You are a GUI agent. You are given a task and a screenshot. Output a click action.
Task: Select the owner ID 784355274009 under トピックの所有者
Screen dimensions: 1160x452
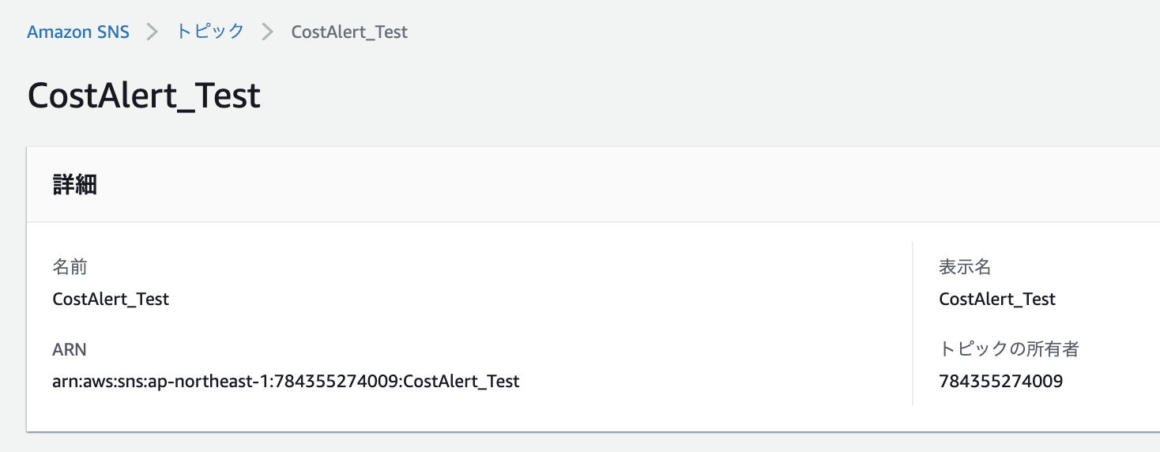click(x=1000, y=381)
